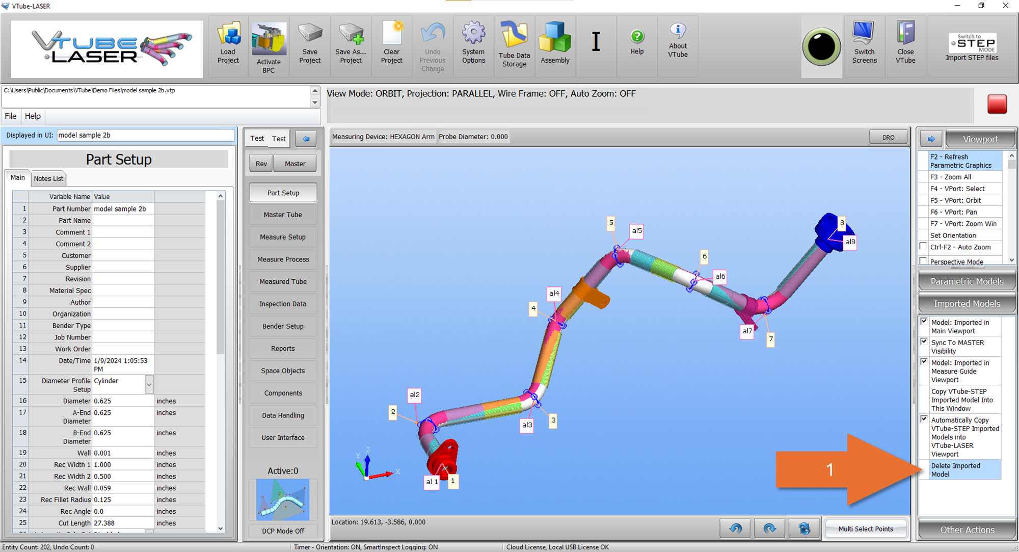Open Diameter Profile Setup dropdown
The width and height of the screenshot is (1019, 552).
click(149, 385)
